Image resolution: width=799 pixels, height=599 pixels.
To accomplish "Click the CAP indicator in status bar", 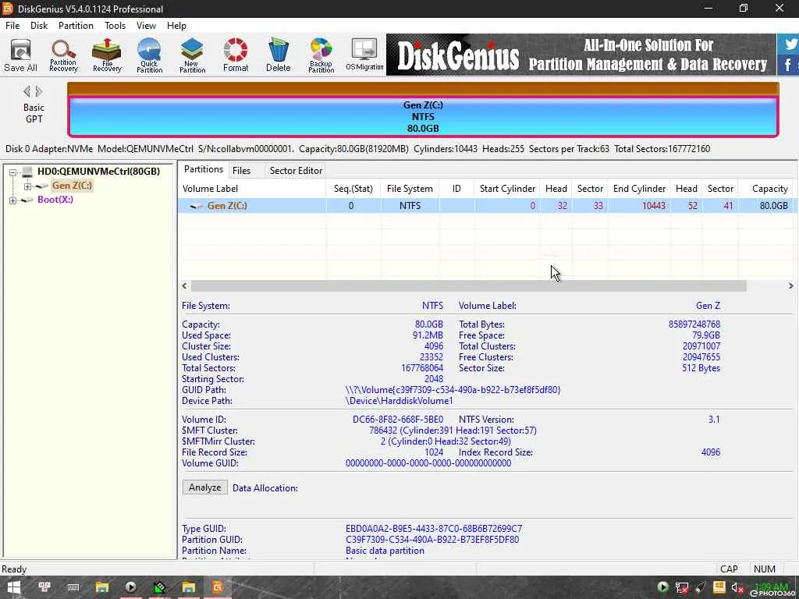I will (729, 569).
